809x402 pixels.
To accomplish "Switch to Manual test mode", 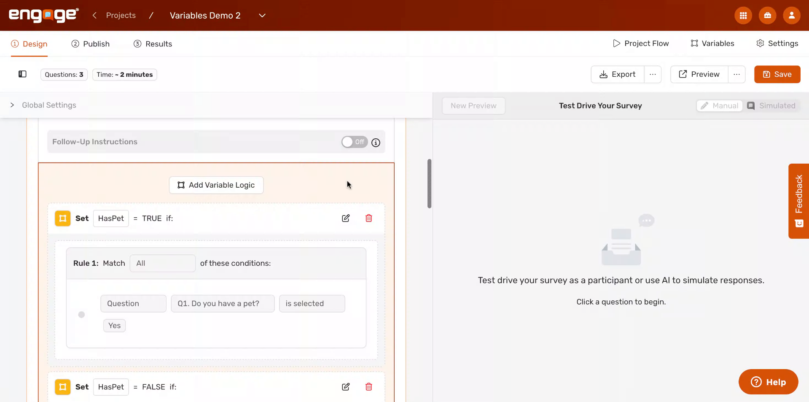I will tap(720, 106).
